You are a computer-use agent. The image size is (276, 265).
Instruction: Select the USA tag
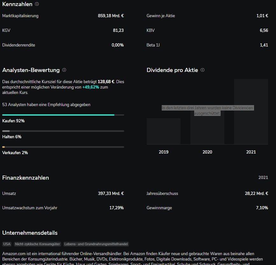point(7,244)
